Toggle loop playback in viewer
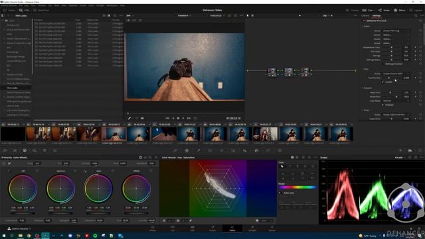425x239 pixels. [195, 118]
